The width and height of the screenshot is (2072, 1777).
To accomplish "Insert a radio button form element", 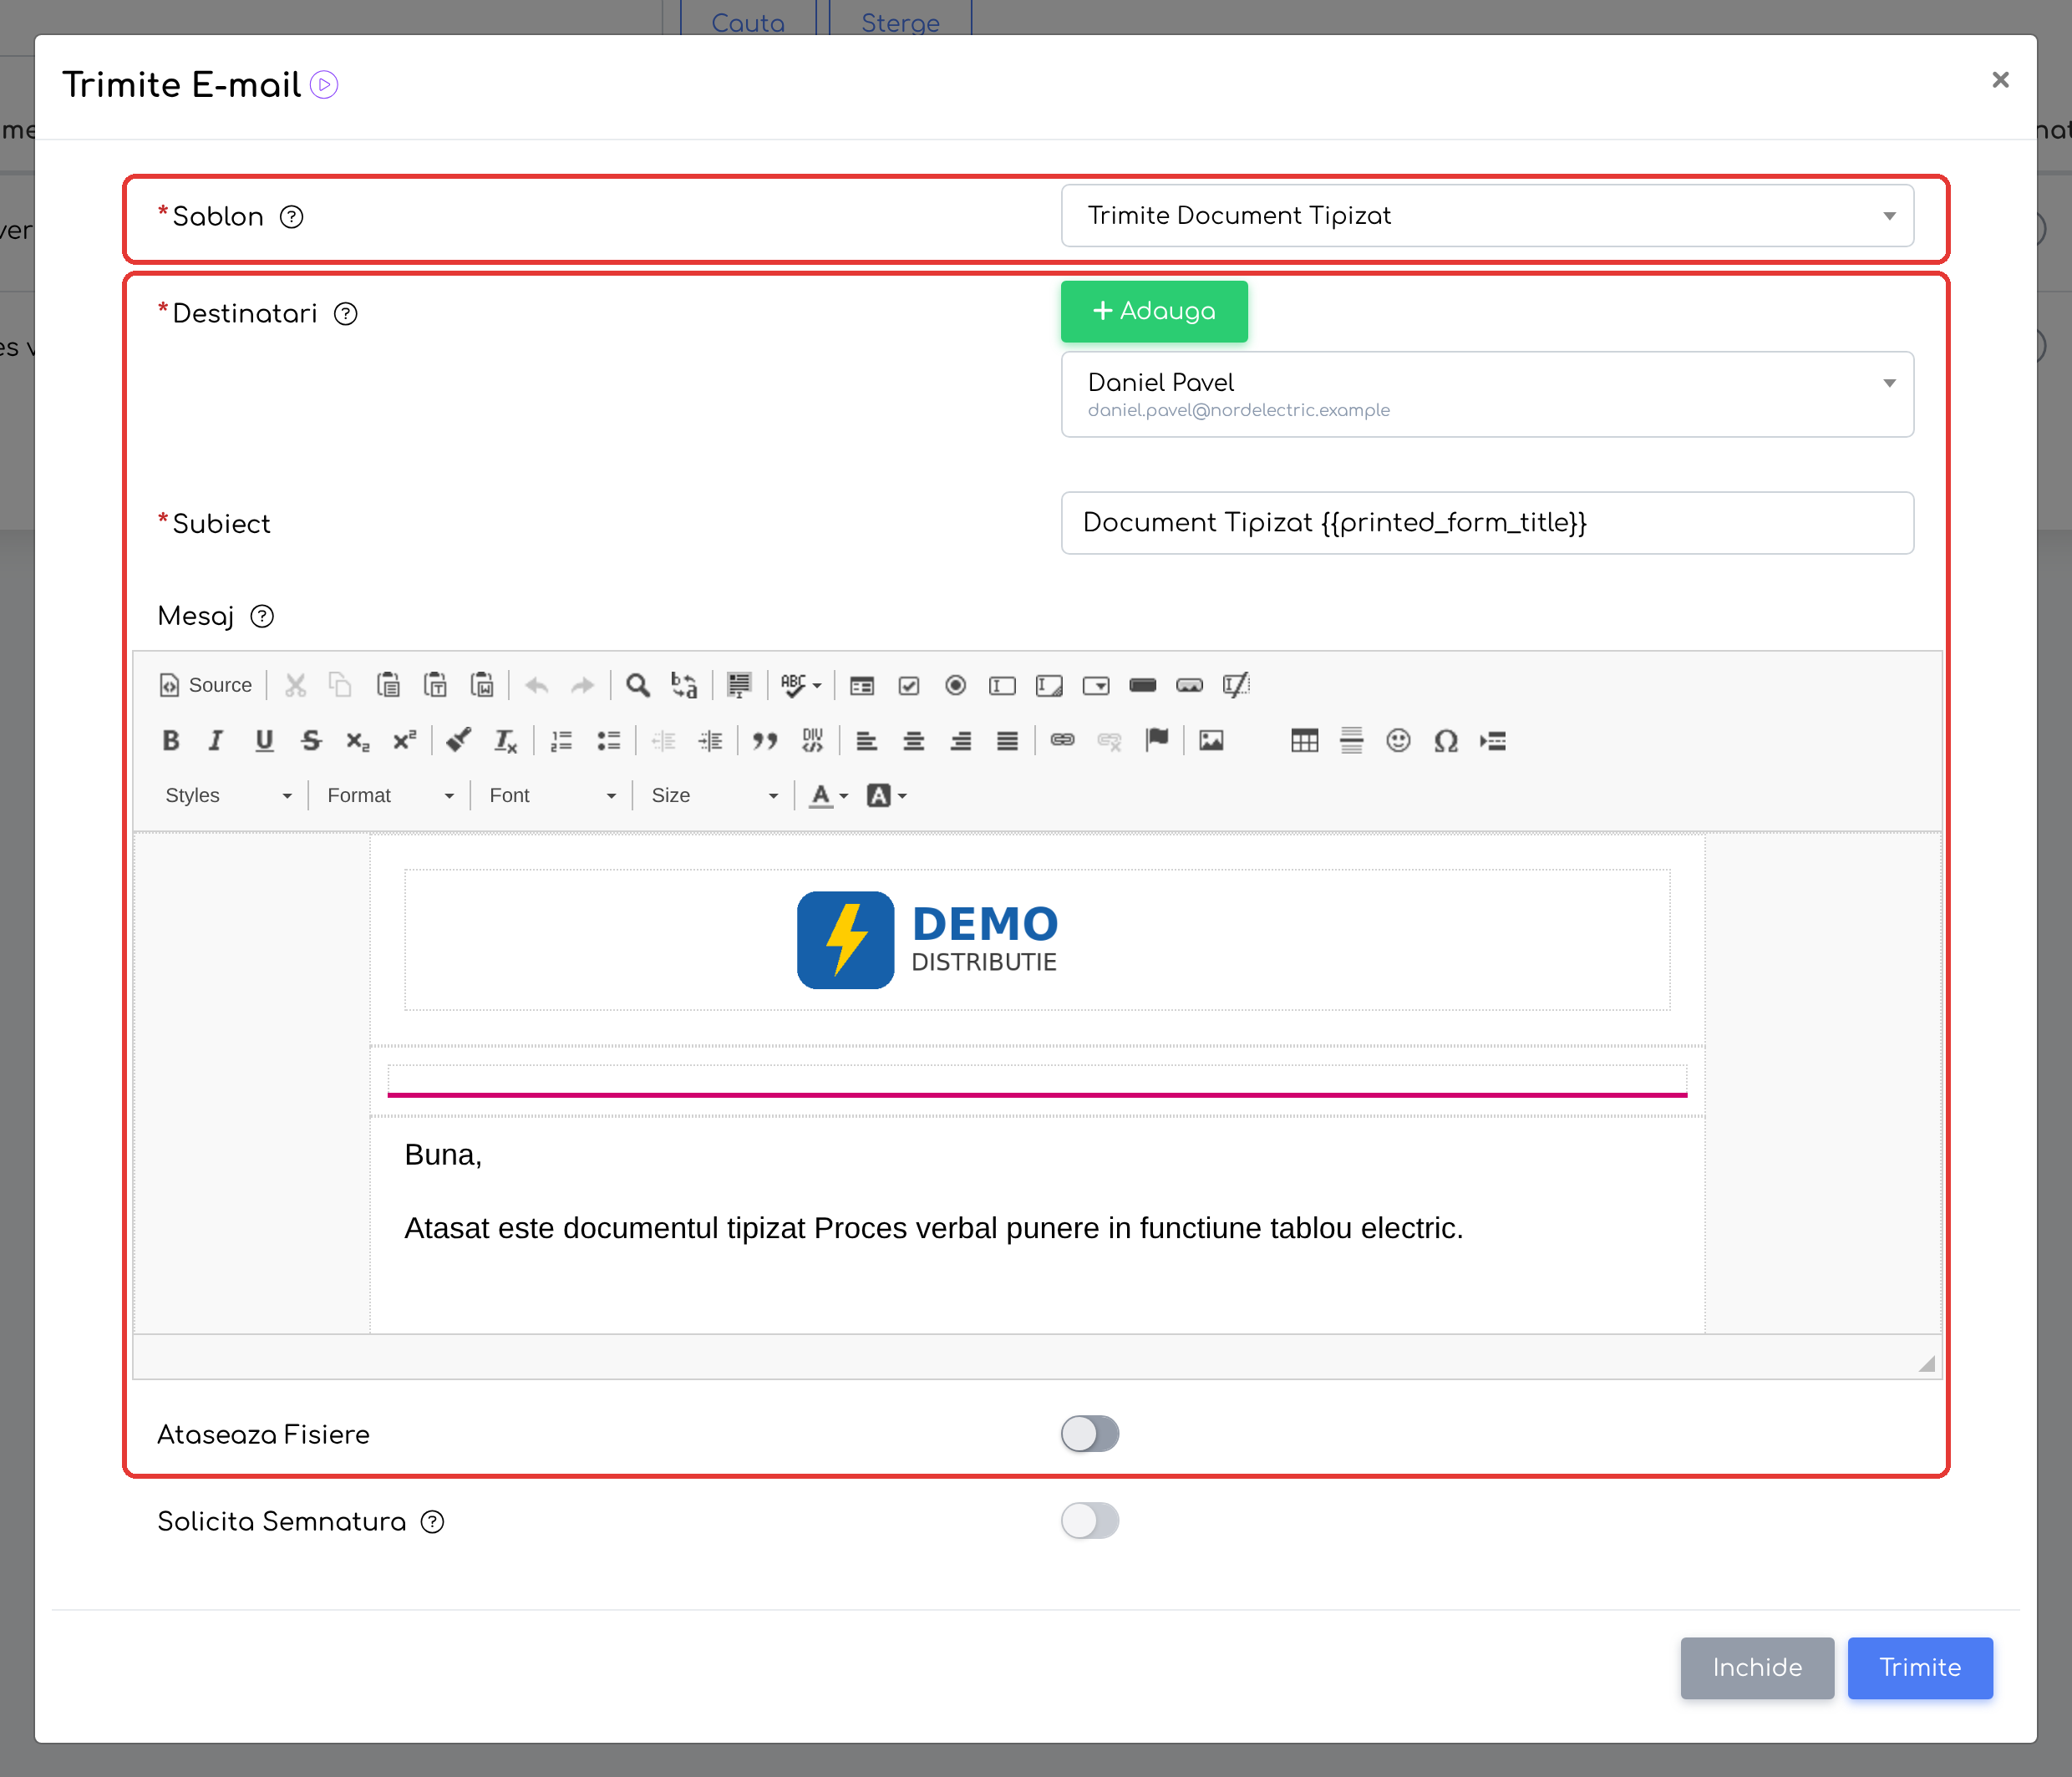I will 956,685.
